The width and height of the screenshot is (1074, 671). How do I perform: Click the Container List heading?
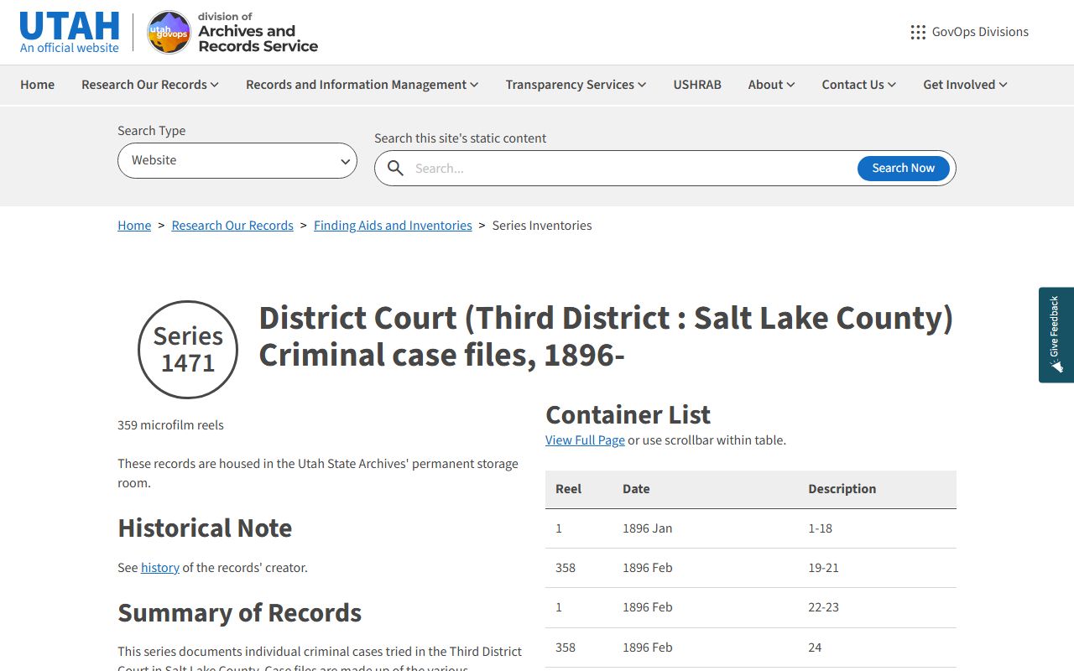(628, 415)
